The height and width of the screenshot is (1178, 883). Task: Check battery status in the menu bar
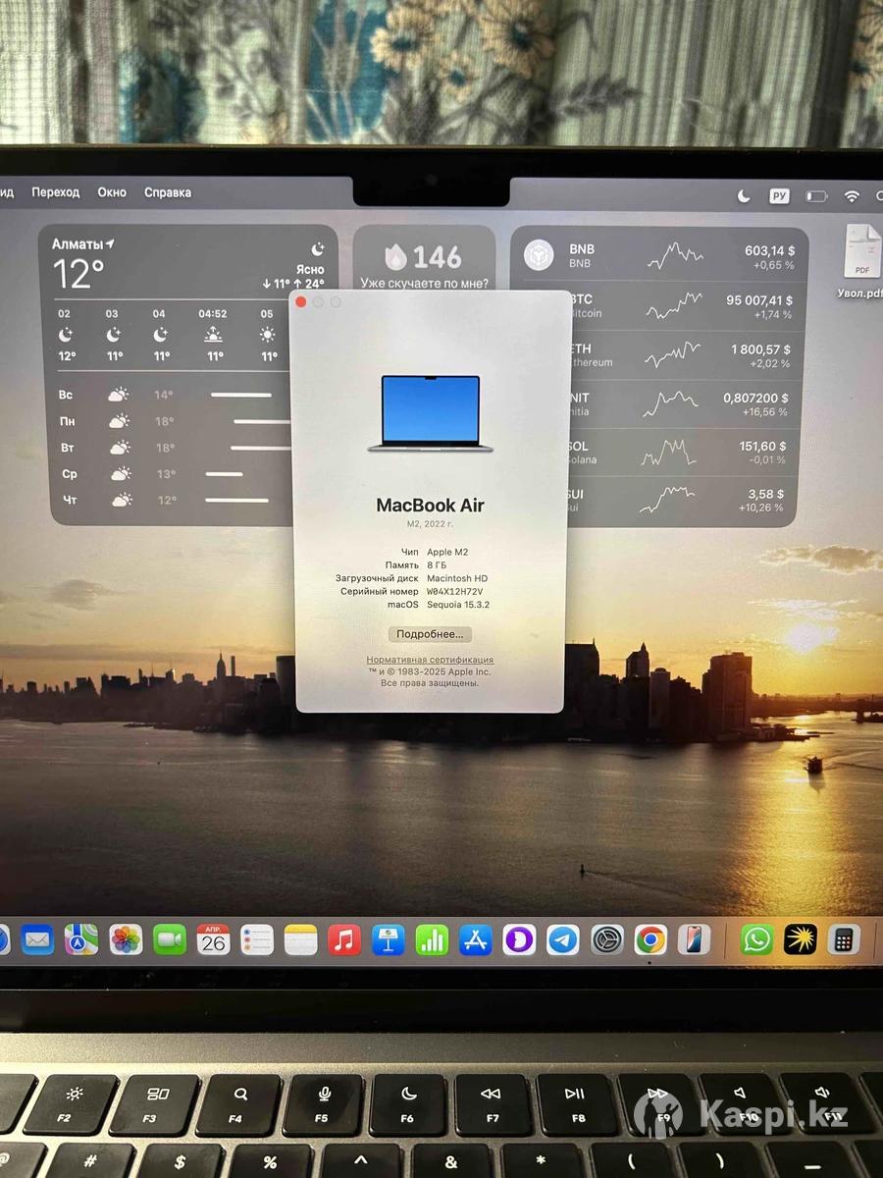coord(816,196)
